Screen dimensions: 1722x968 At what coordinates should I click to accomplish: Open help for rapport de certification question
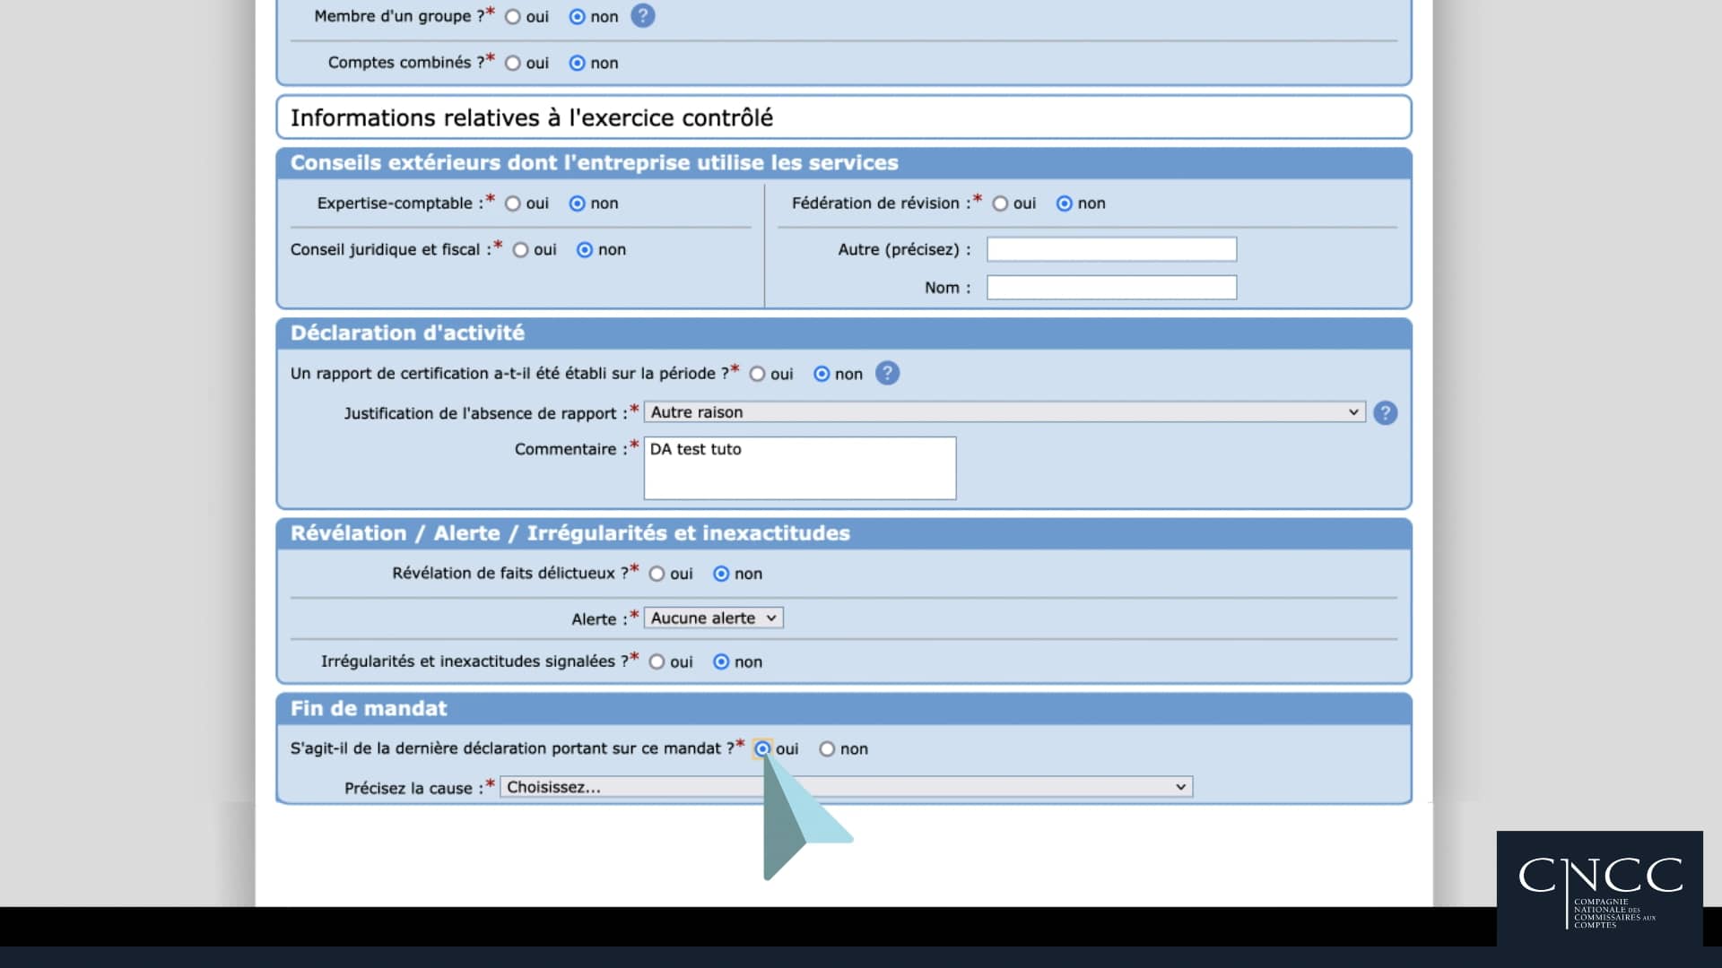[x=887, y=374]
